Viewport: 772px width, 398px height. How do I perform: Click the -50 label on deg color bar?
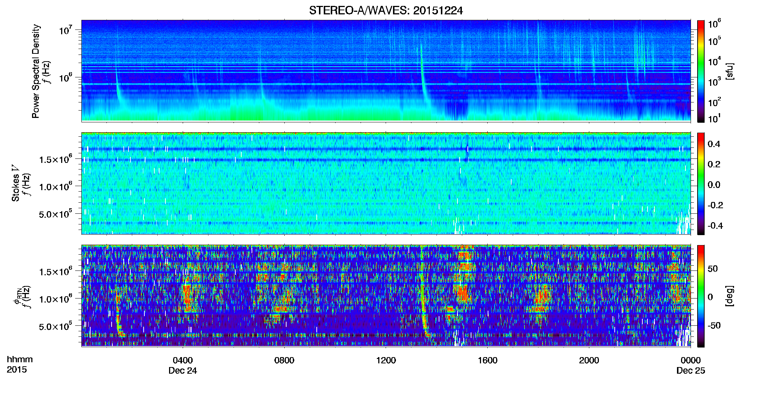(714, 325)
